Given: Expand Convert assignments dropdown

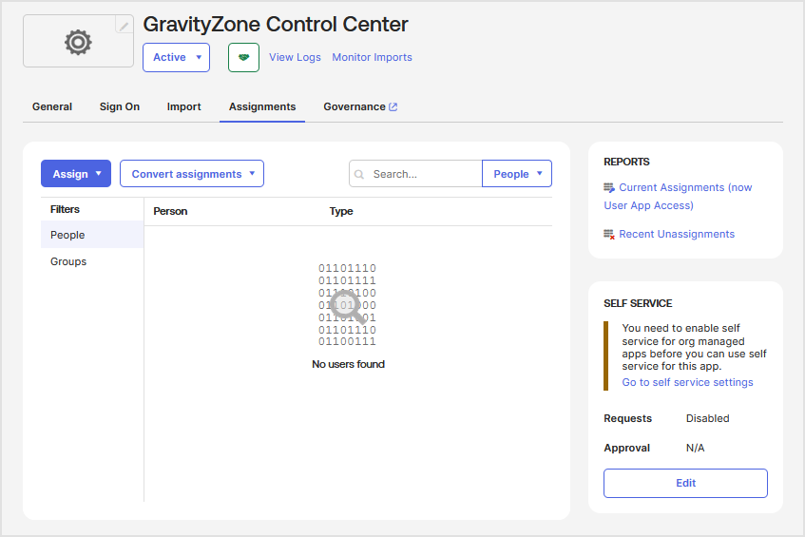Looking at the screenshot, I should coord(192,174).
